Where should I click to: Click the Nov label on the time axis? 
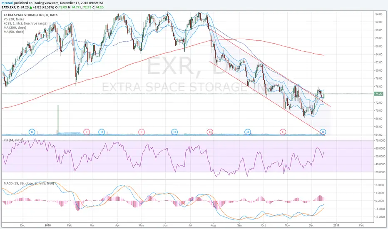[x=287, y=225]
